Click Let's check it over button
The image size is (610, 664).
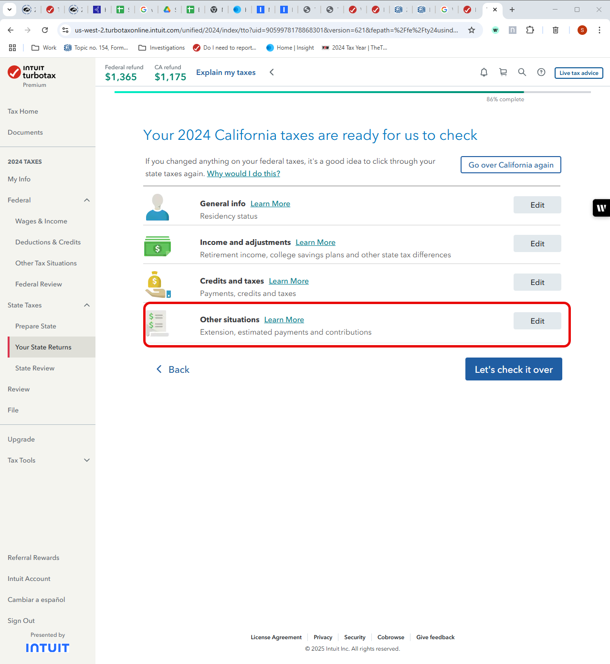[x=514, y=369]
